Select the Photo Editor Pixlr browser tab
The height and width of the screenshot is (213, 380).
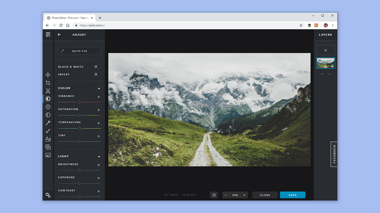70,18
